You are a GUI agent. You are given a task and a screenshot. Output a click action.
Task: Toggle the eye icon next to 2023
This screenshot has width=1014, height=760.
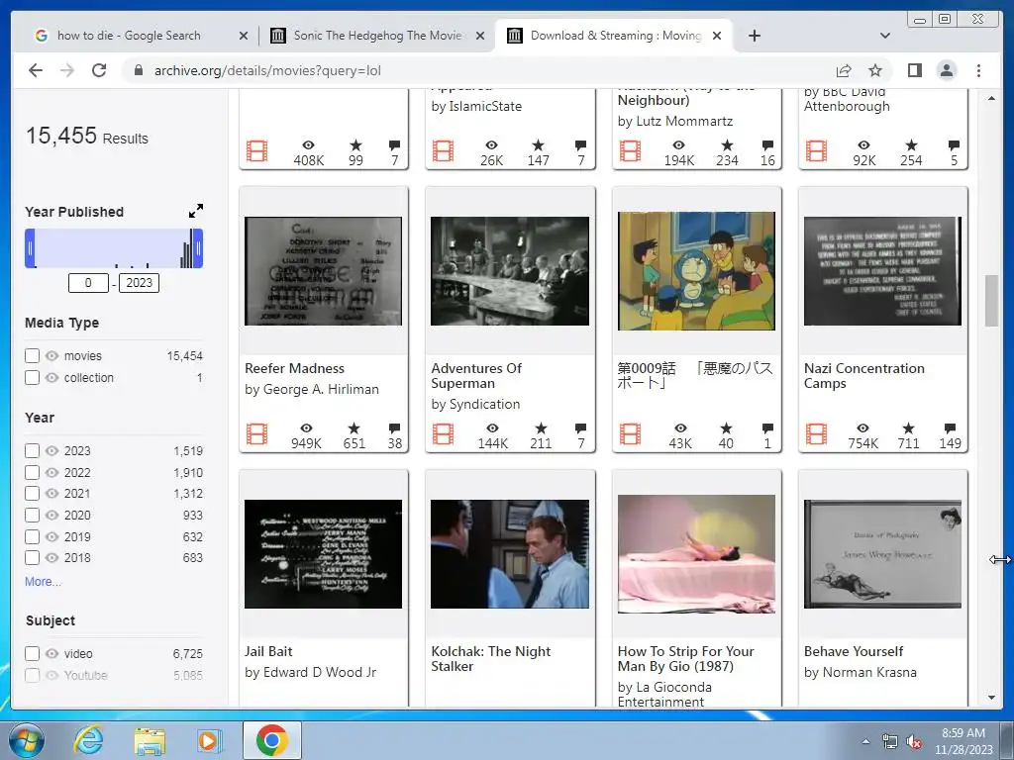pos(51,451)
